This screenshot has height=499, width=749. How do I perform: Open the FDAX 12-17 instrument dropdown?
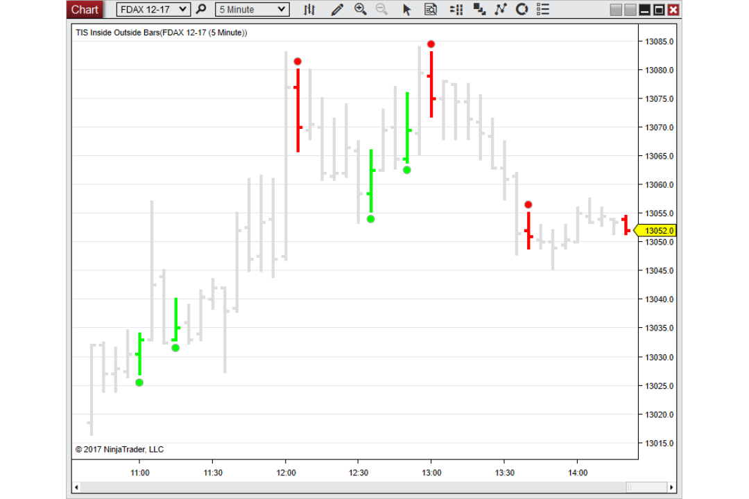153,10
